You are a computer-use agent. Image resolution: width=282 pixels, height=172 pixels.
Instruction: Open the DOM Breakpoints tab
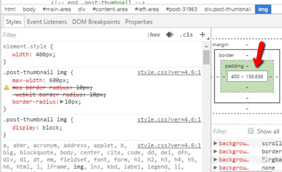pos(96,22)
